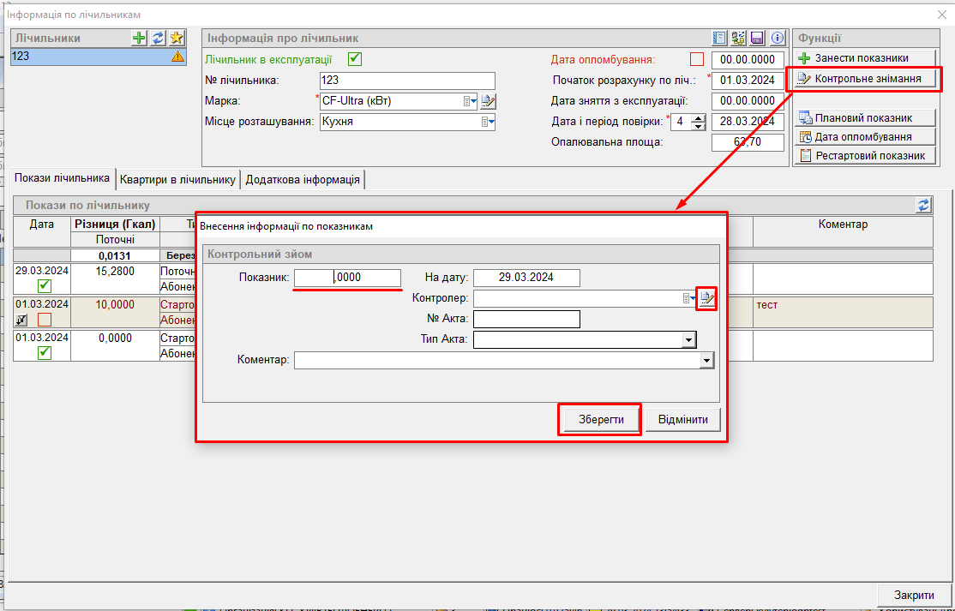This screenshot has height=611, width=955.
Task: Open the Коментар dropdown list
Action: coord(706,361)
